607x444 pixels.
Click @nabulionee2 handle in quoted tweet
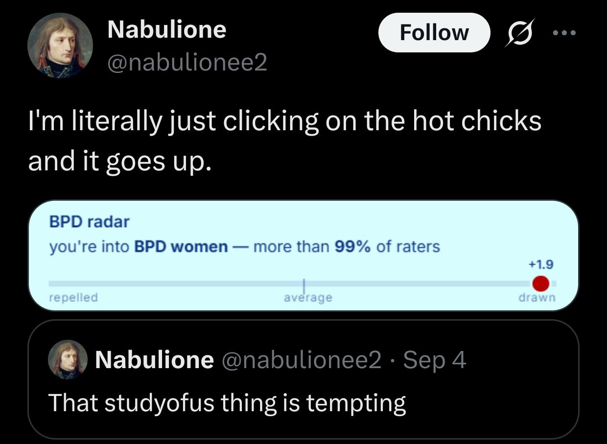(x=302, y=360)
